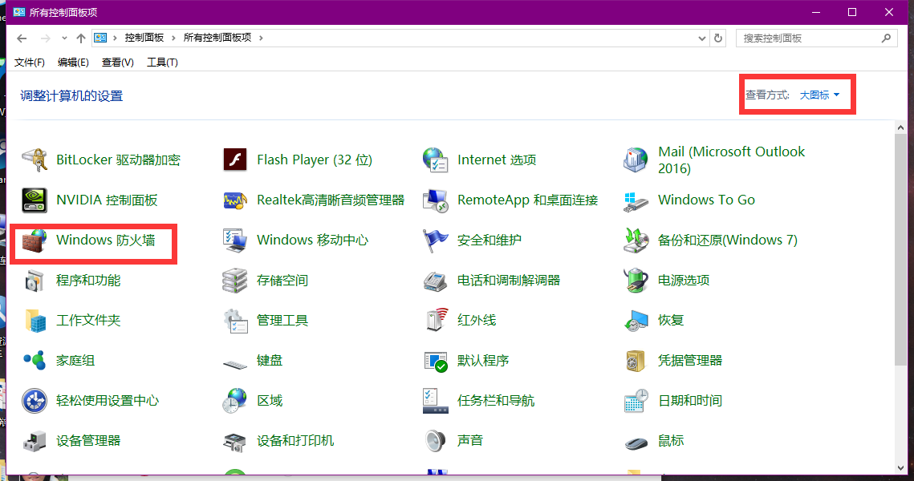
Task: Open 工作文件夹 icon
Action: [x=35, y=321]
